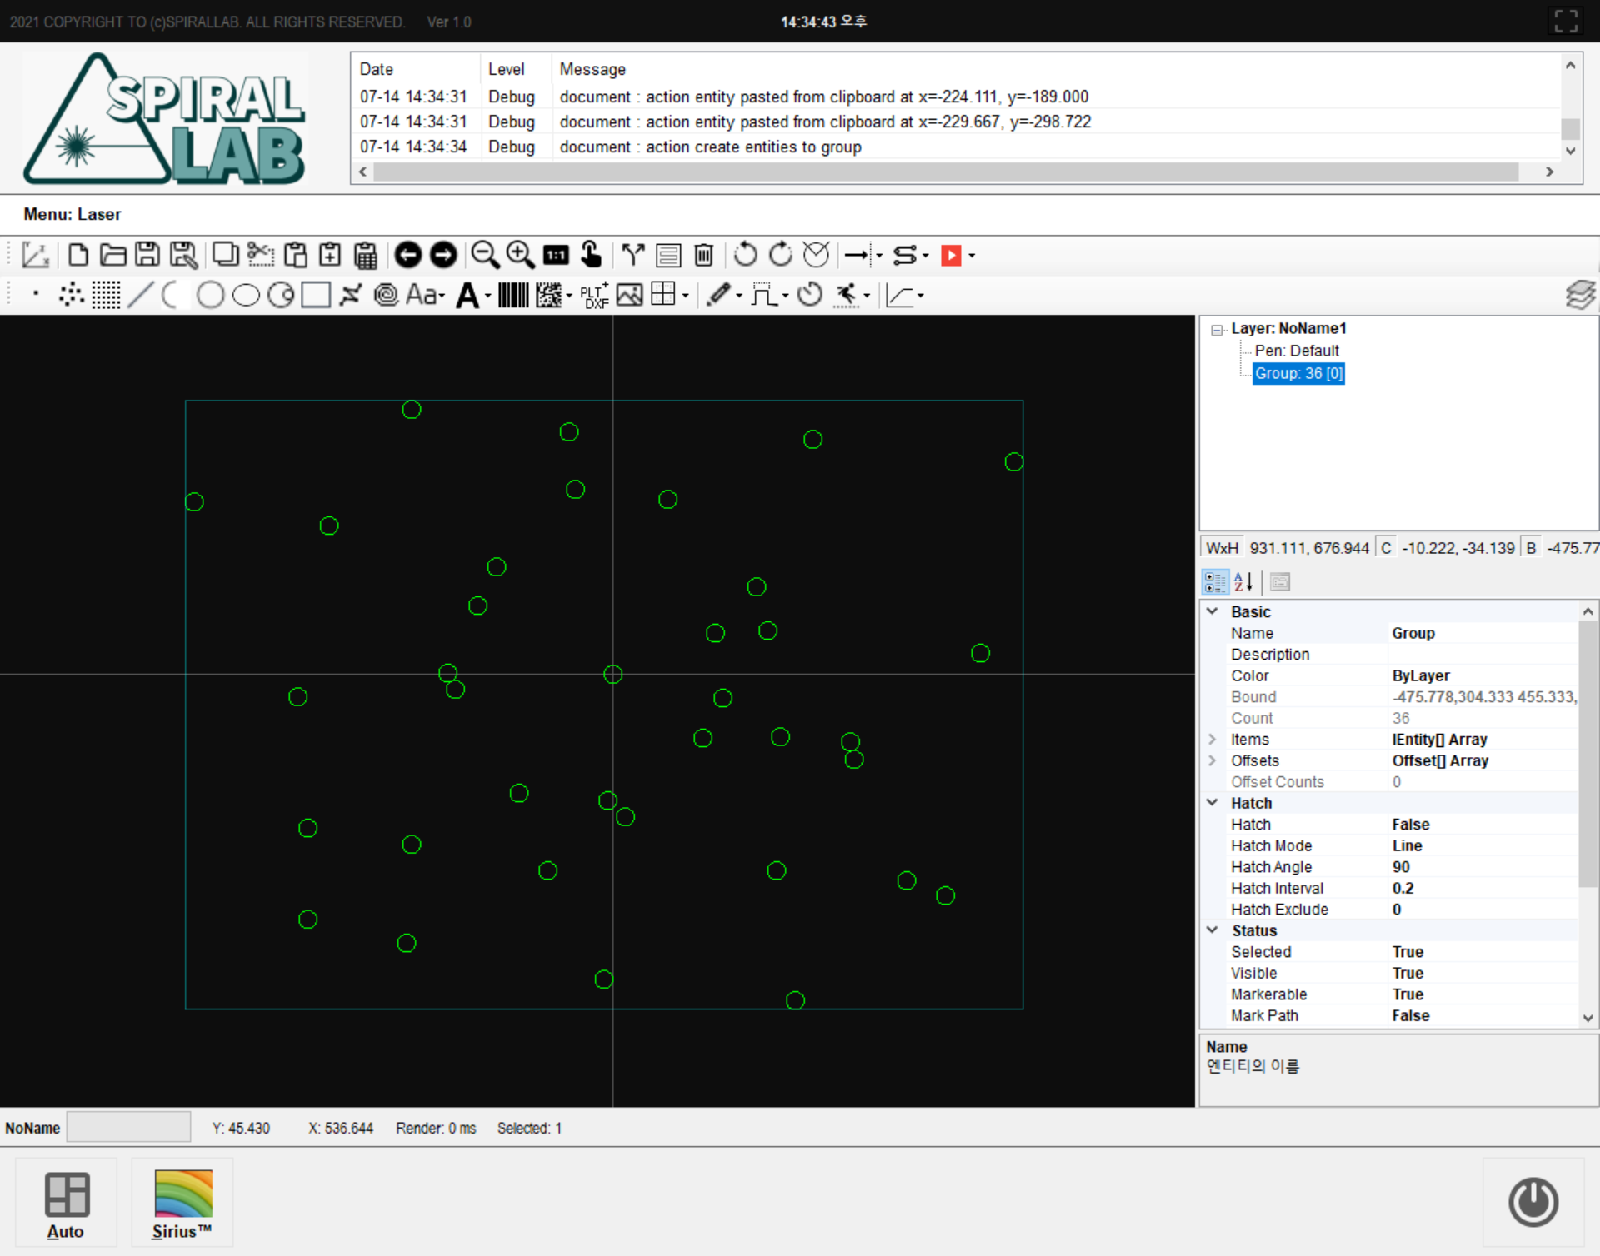Collapse the Basic property category
The width and height of the screenshot is (1600, 1256).
(1212, 611)
